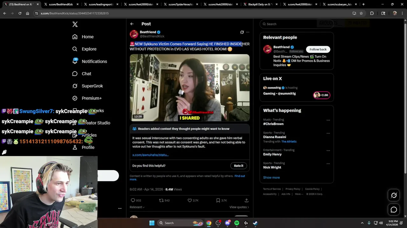
Task: Open options for the Nick Wright trend
Action: [328, 163]
